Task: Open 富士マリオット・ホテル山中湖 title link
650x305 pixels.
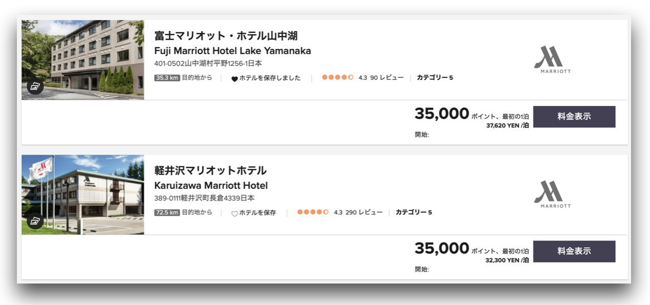Action: pos(226,36)
